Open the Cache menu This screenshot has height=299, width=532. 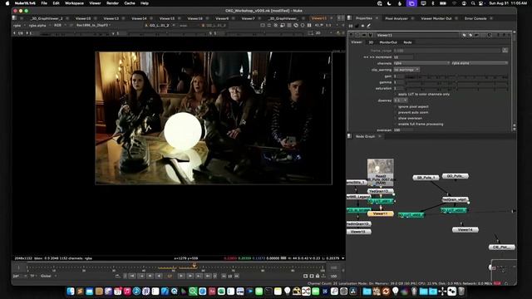pos(130,3)
